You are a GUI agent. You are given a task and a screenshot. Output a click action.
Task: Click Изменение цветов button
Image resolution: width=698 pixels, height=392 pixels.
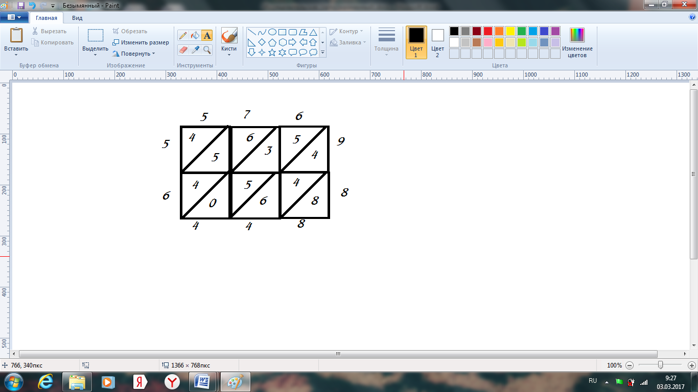click(577, 42)
